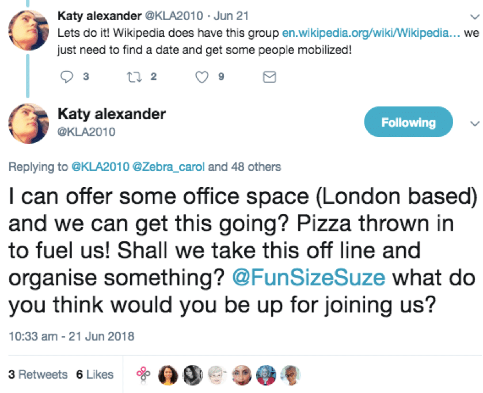Retweet the Jun 21 tweet
This screenshot has width=483, height=393.
point(134,77)
